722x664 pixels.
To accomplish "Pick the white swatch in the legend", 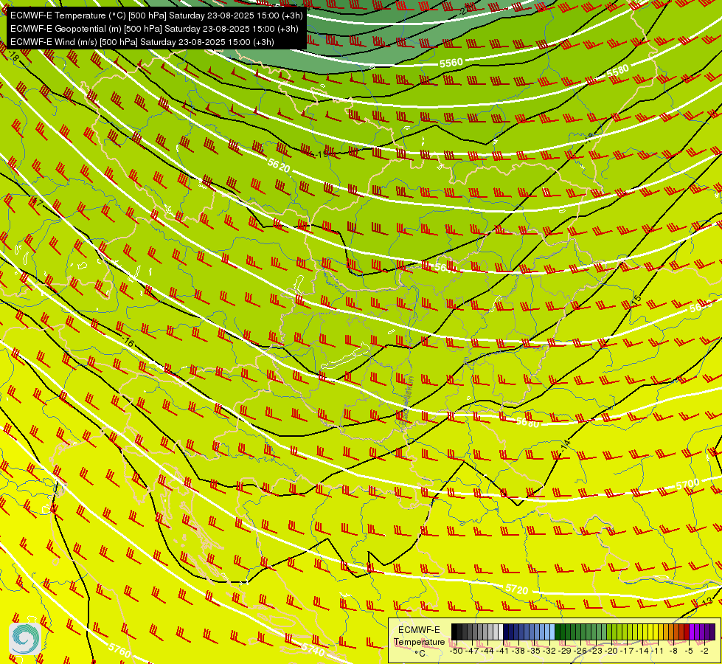I will pyautogui.click(x=501, y=632).
